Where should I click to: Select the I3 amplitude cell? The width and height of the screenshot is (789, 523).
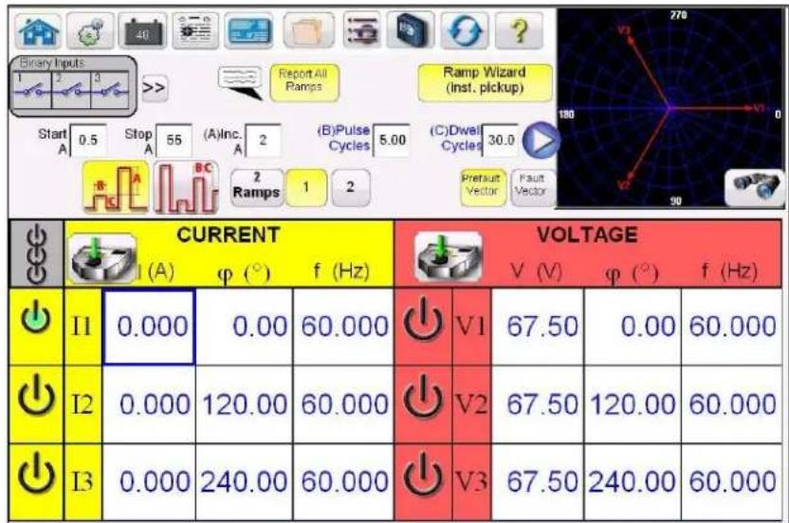point(150,482)
